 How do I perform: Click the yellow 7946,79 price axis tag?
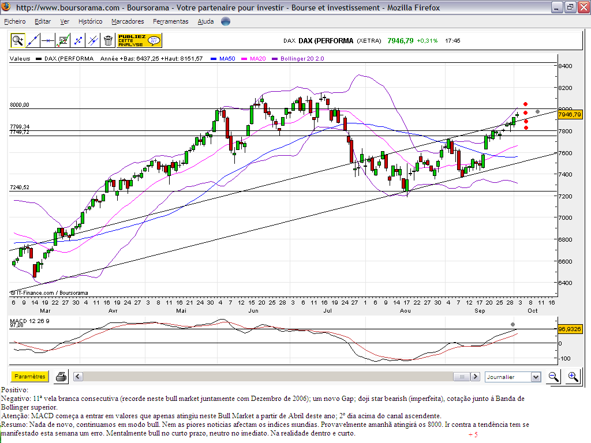pyautogui.click(x=570, y=115)
